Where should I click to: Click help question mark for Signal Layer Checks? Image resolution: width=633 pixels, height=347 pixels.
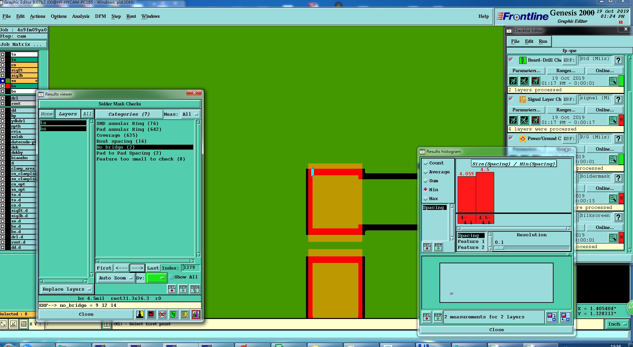point(618,100)
